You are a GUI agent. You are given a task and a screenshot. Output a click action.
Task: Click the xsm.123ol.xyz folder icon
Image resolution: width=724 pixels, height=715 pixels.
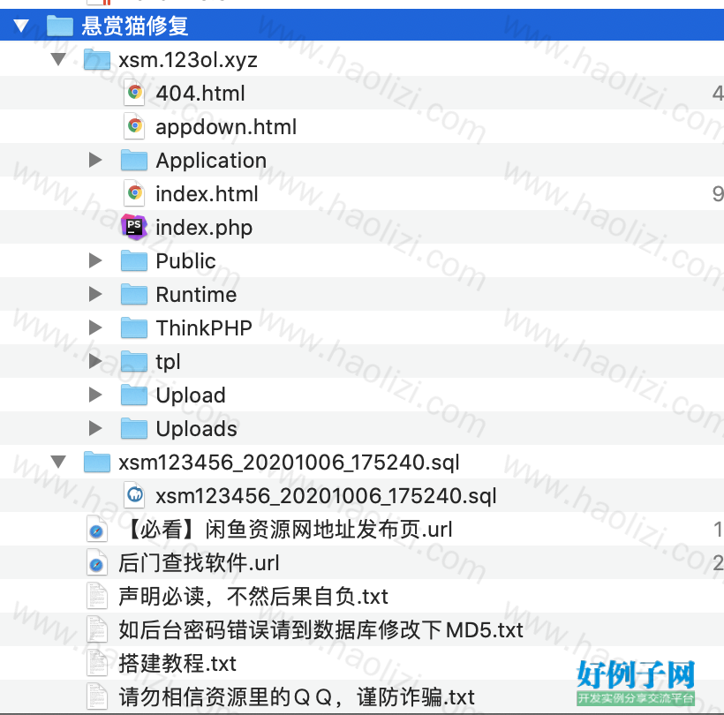(97, 59)
